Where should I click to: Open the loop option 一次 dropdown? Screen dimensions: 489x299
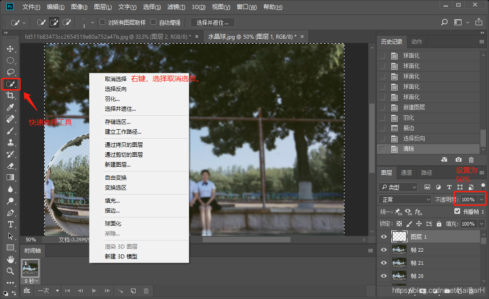pos(48,290)
